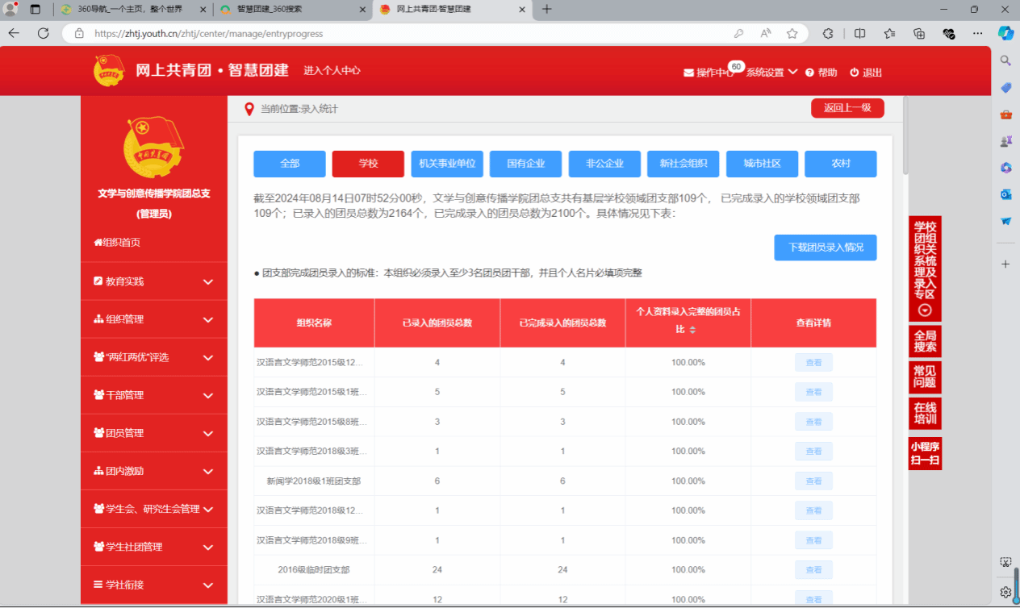This screenshot has height=608, width=1020.
Task: Click the 返回上一级 button
Action: [847, 108]
